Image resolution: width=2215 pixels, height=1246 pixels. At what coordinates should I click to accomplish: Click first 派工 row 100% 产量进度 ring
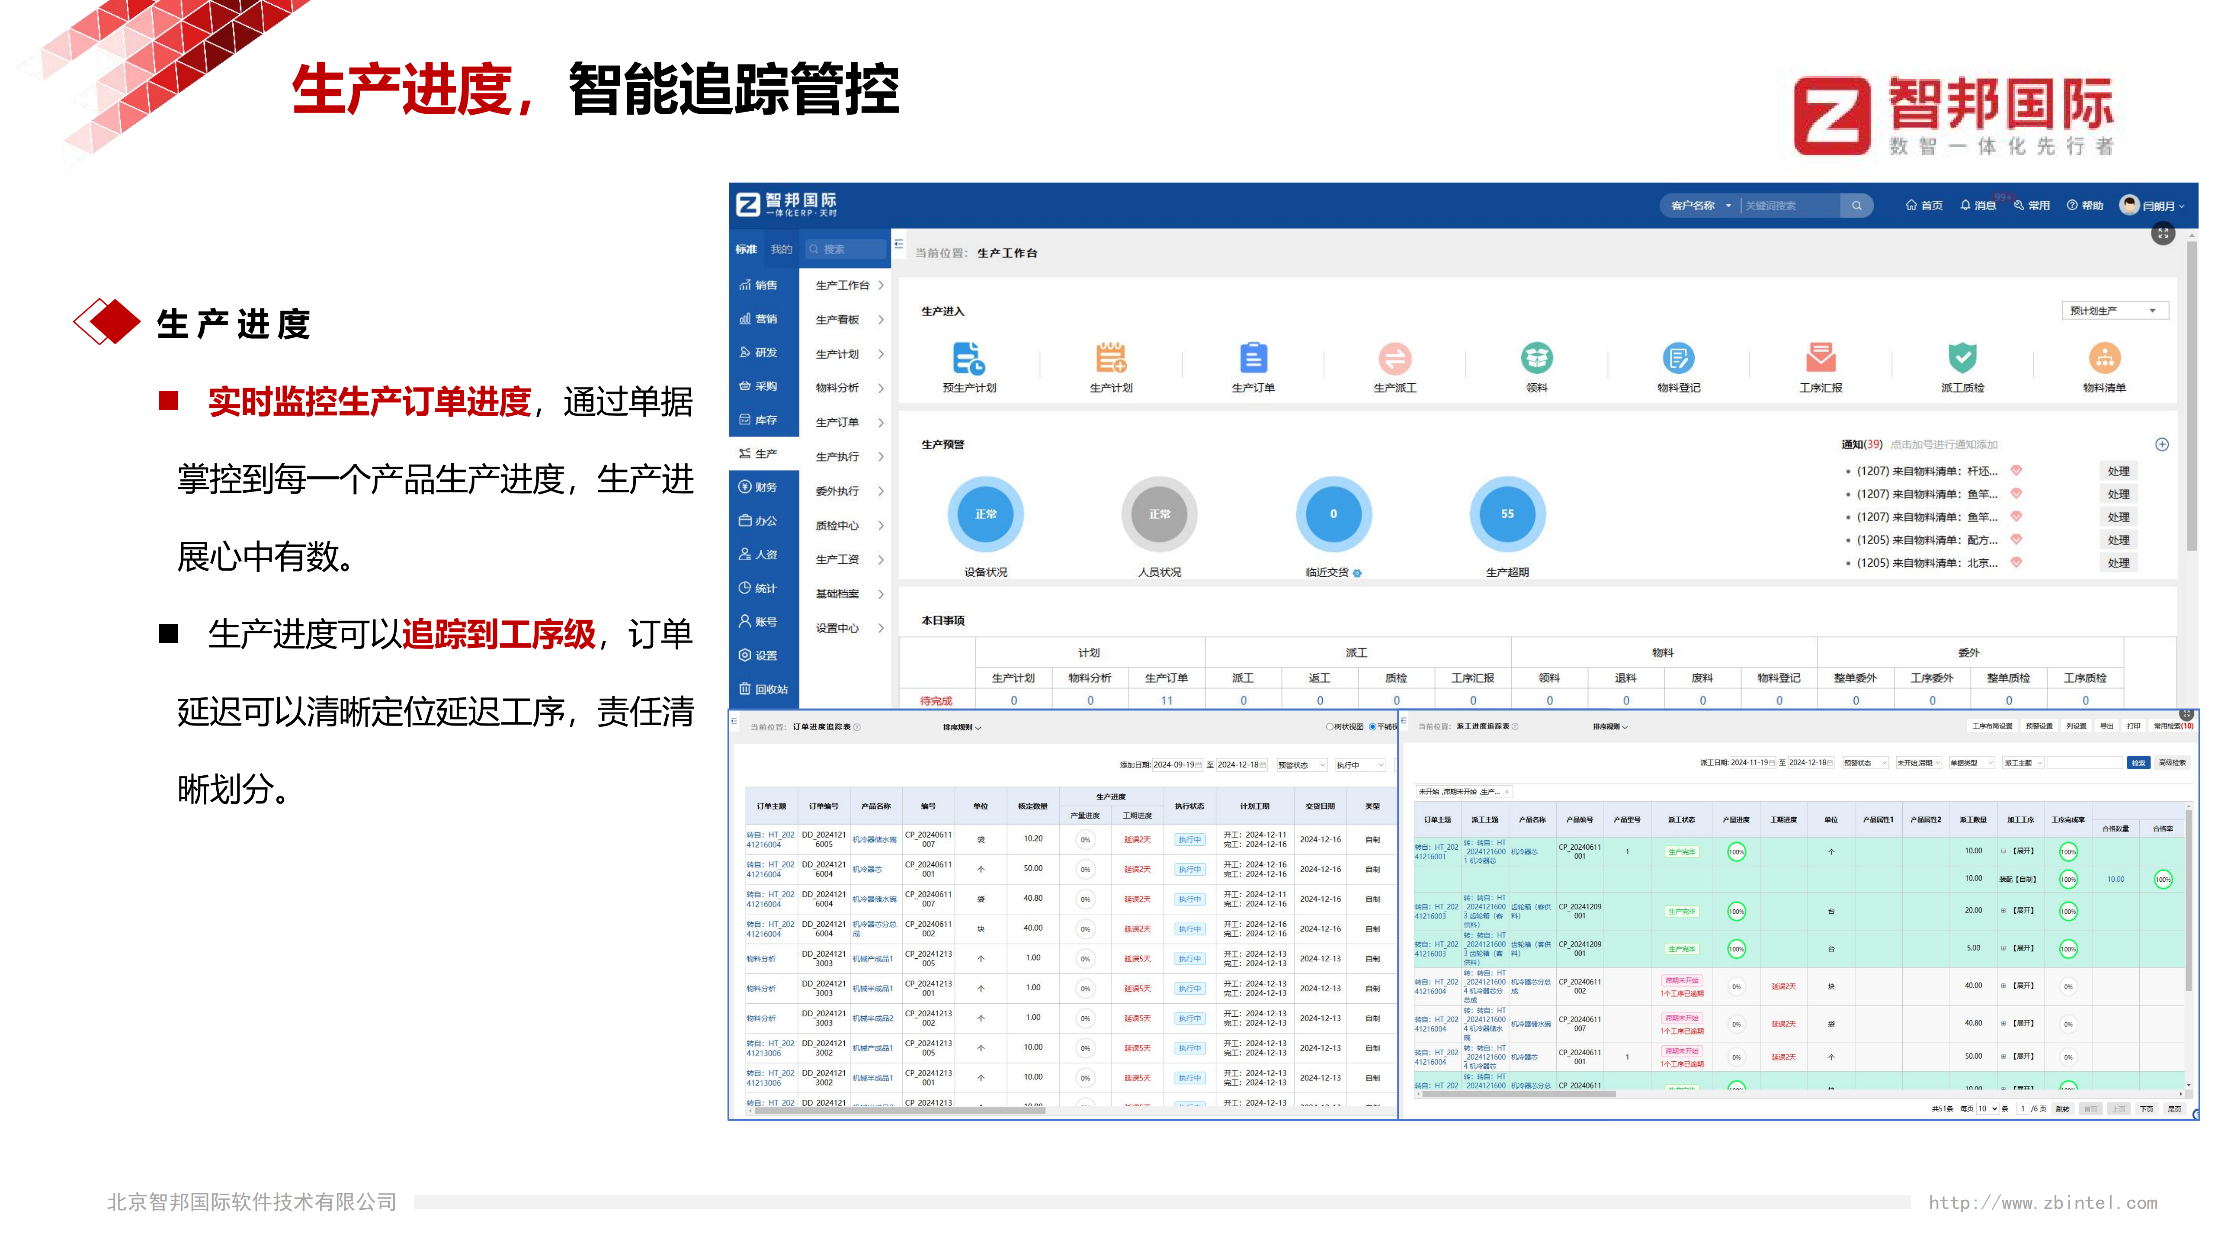[x=1736, y=852]
